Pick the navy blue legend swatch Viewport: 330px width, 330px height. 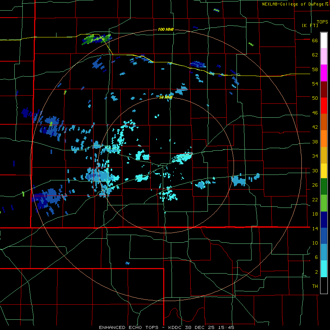click(x=324, y=220)
